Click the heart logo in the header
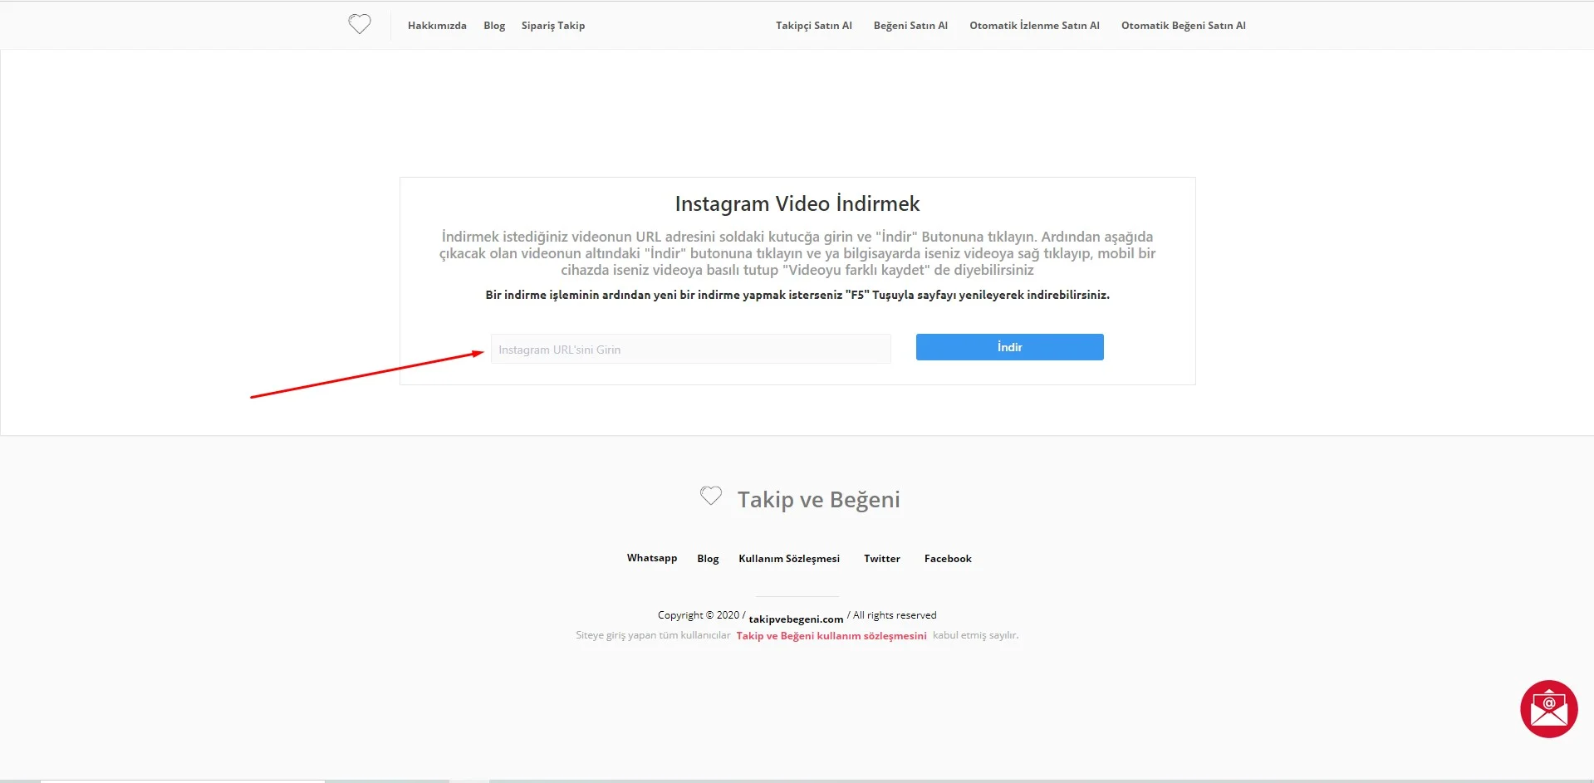The image size is (1594, 783). pos(360,24)
